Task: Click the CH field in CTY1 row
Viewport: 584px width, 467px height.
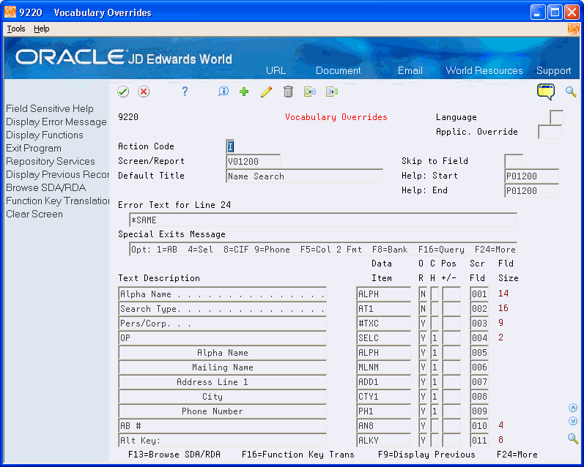Action: [435, 397]
